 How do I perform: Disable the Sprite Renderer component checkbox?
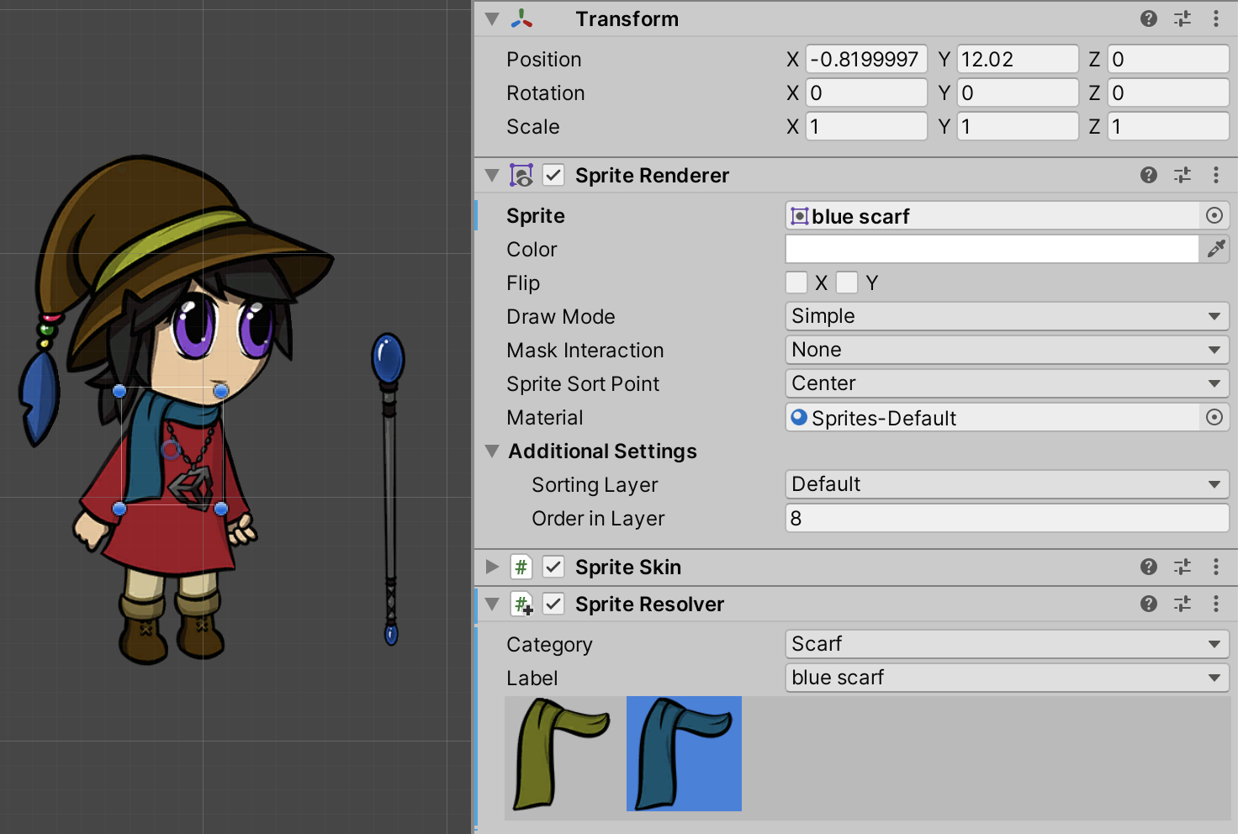[x=553, y=175]
